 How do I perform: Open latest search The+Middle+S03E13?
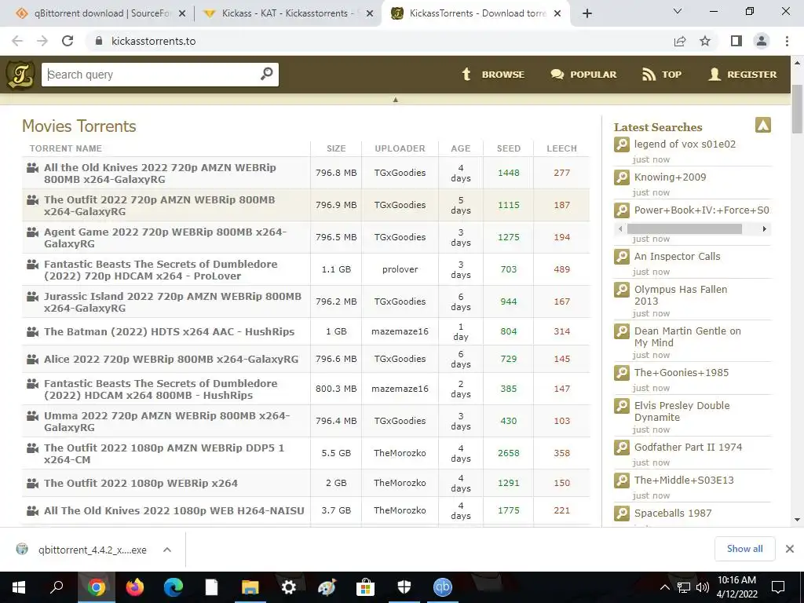pos(684,480)
